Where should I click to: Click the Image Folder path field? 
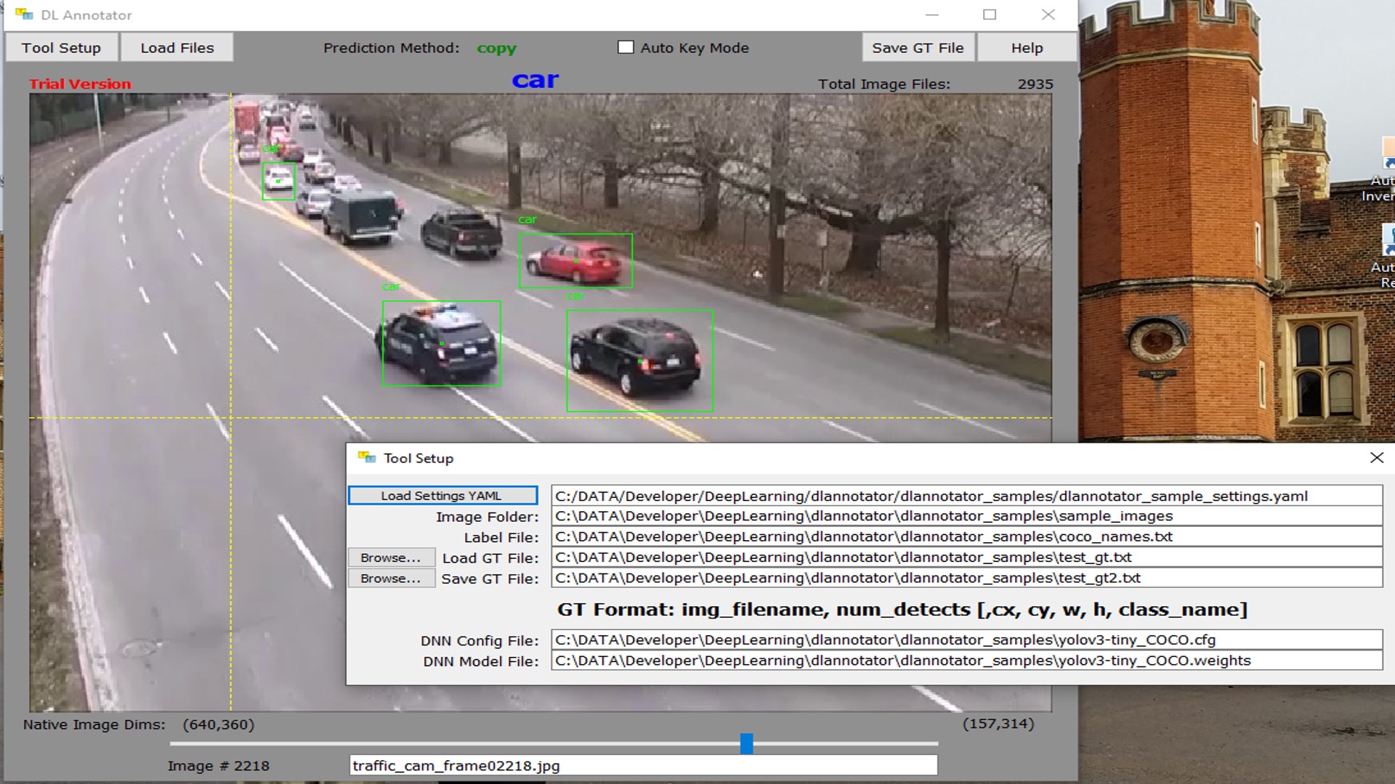[x=966, y=516]
